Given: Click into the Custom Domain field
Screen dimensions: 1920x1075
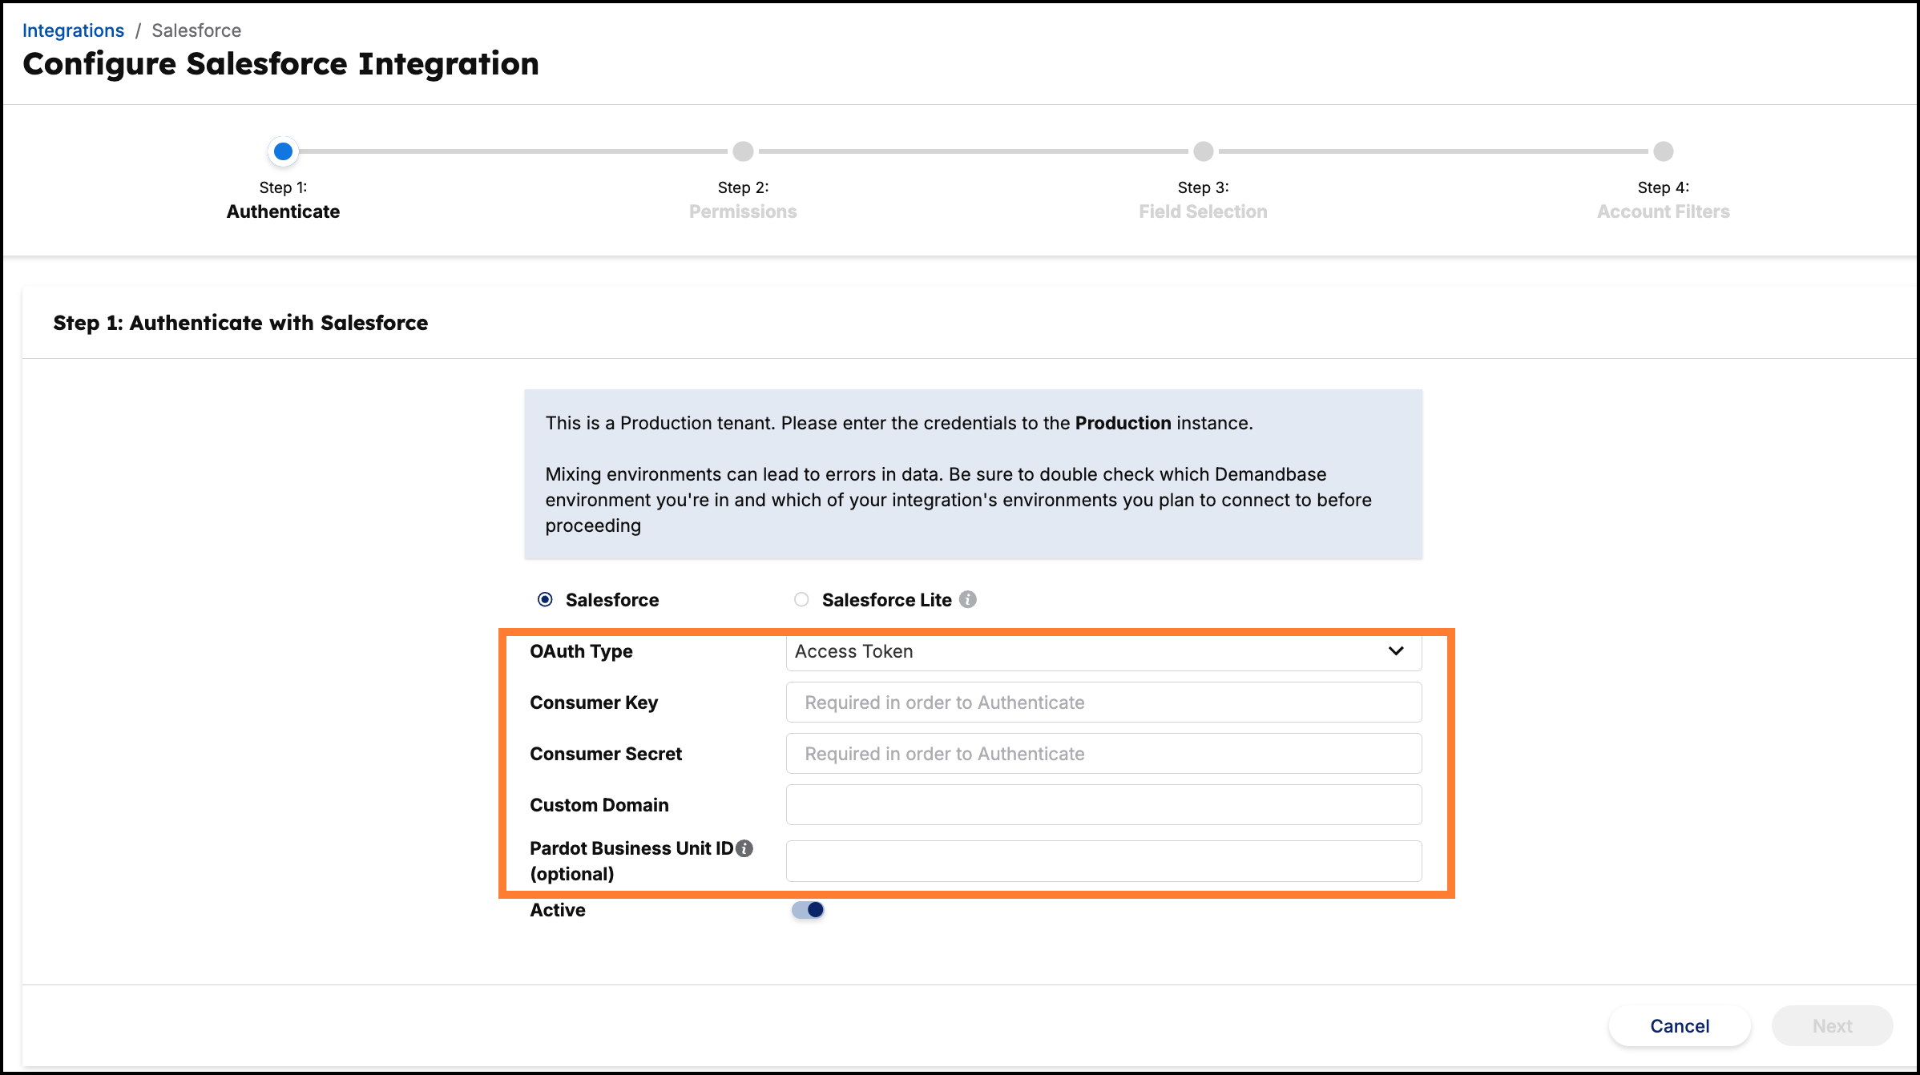Looking at the screenshot, I should click(x=1103, y=805).
